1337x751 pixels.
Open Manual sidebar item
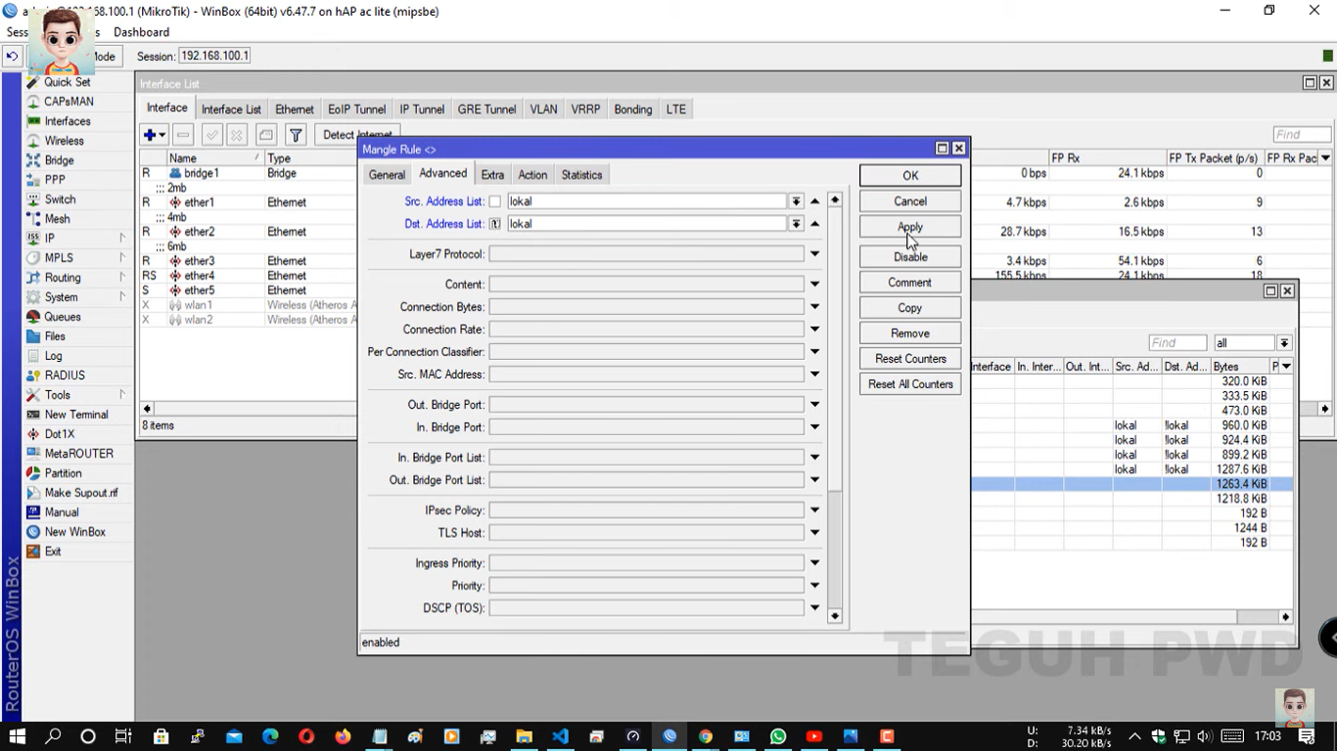[61, 512]
